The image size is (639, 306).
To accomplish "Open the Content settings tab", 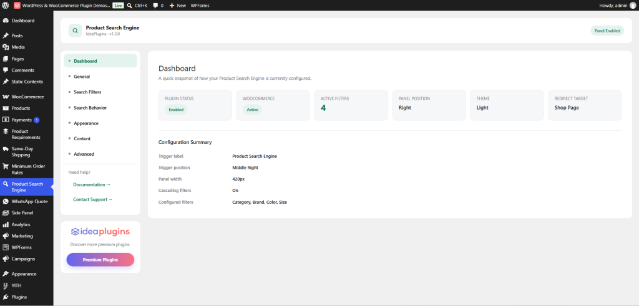I will point(100,139).
